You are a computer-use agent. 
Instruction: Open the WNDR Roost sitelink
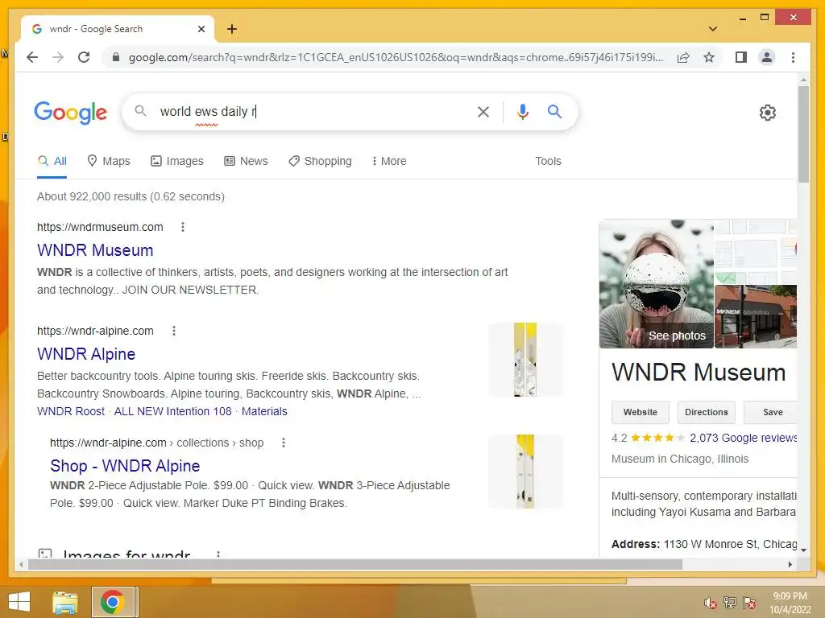[71, 411]
